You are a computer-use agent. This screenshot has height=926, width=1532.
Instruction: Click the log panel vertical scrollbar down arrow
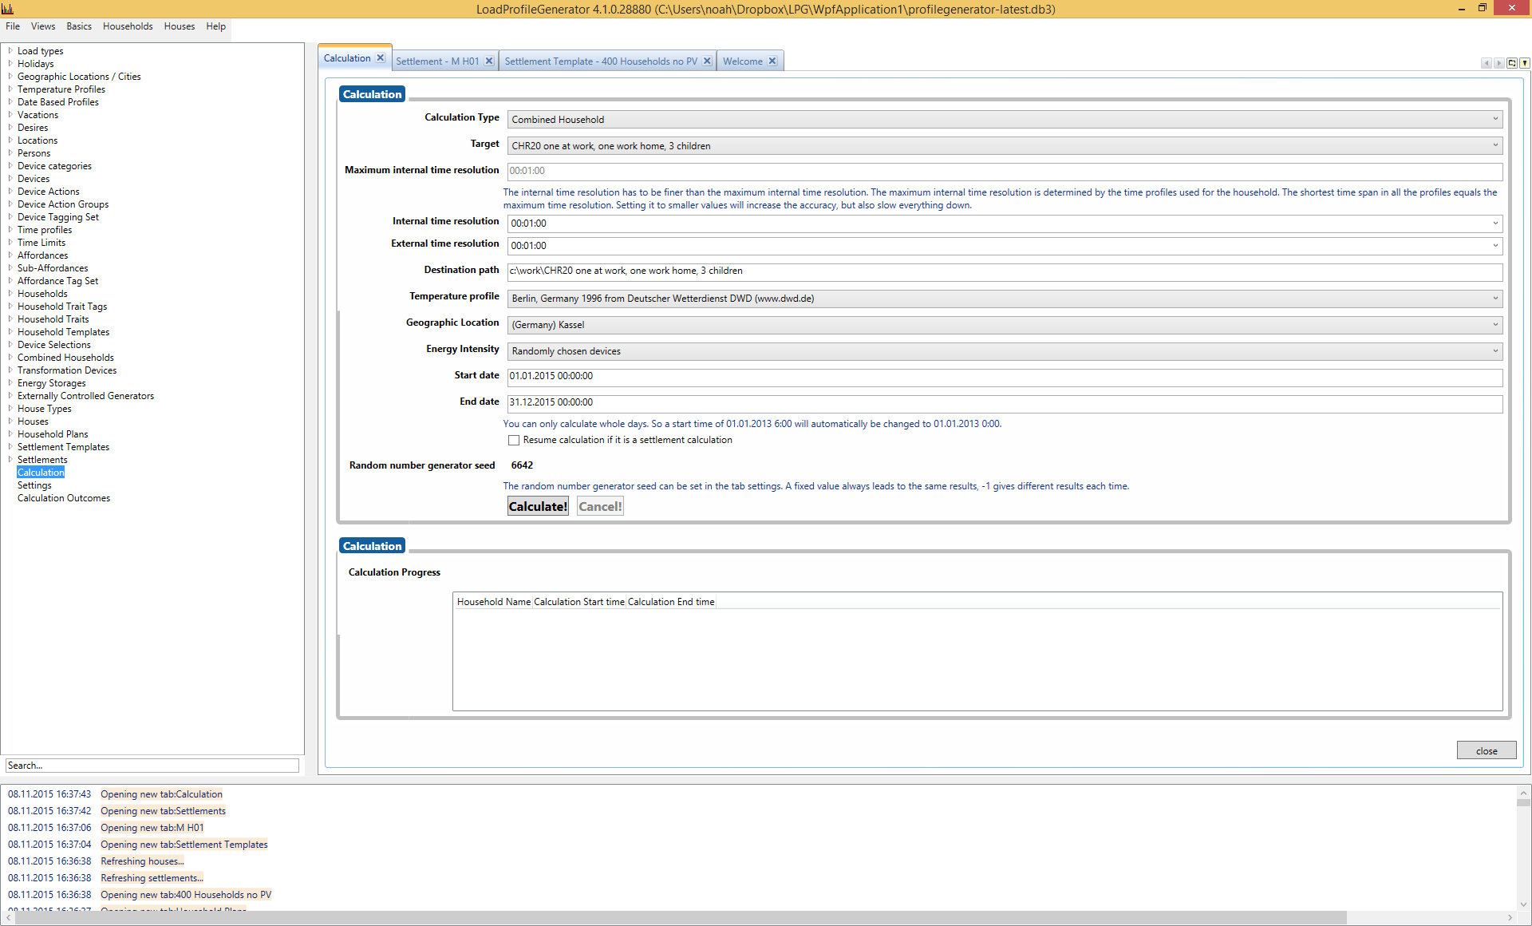click(1523, 904)
